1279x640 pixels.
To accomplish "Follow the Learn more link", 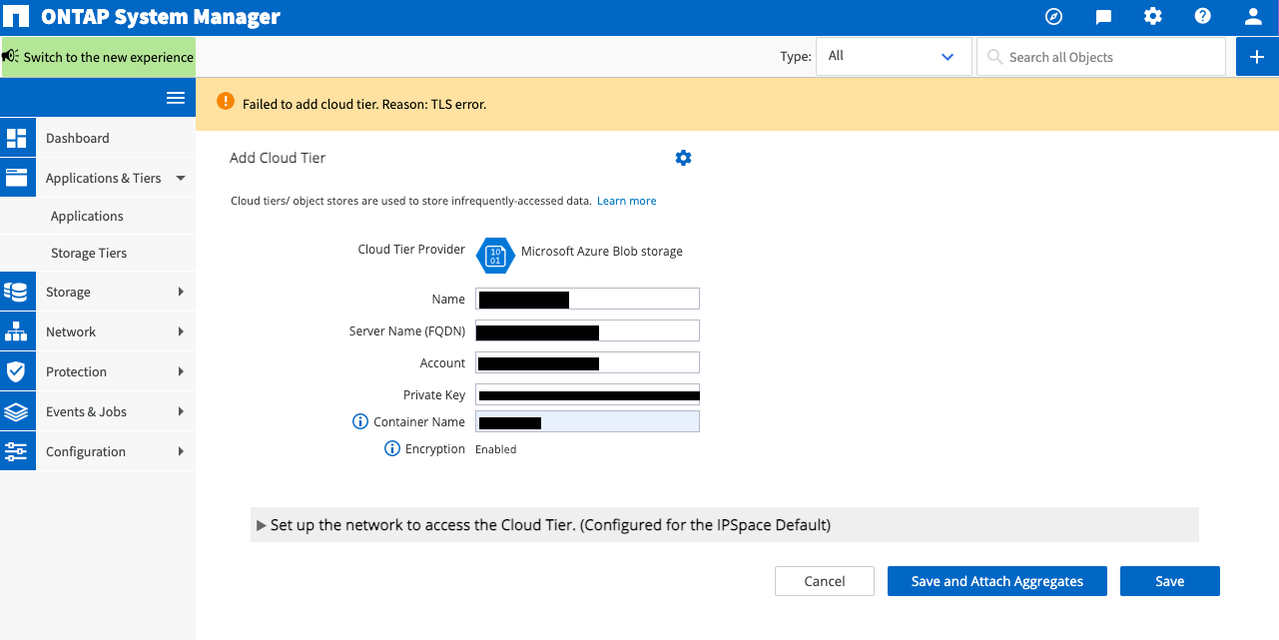I will tap(626, 201).
